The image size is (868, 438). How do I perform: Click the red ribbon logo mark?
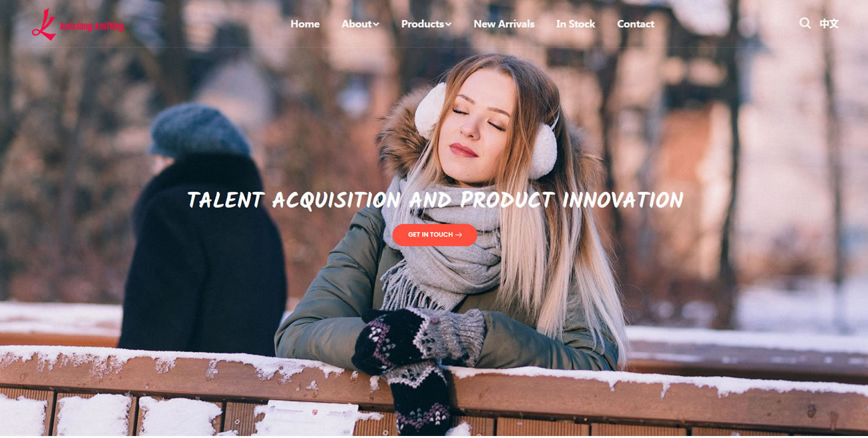point(44,25)
